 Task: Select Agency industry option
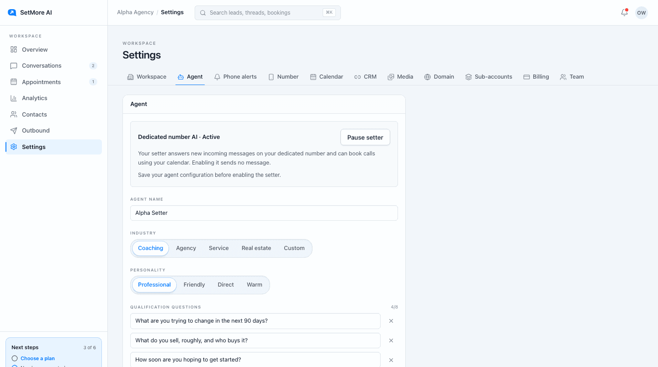coord(186,248)
